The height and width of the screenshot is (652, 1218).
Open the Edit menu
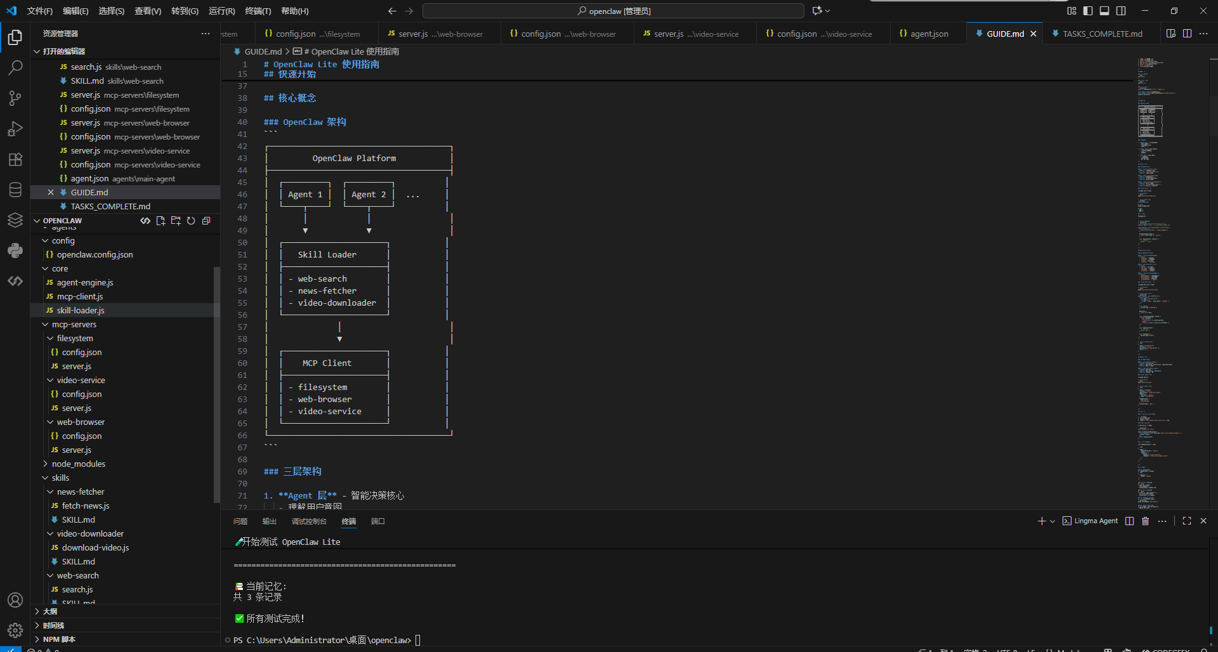pos(75,11)
